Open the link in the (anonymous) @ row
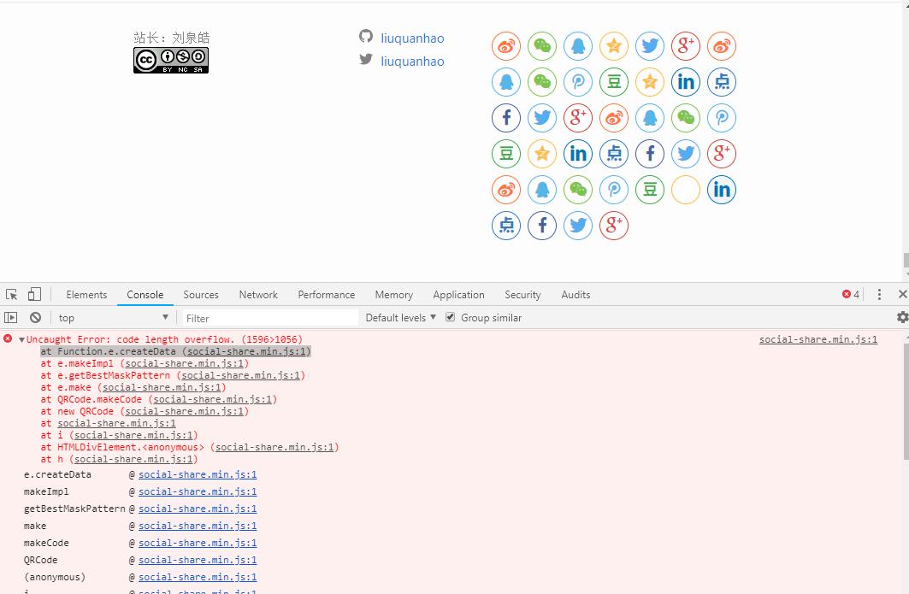The width and height of the screenshot is (909, 594). click(198, 577)
